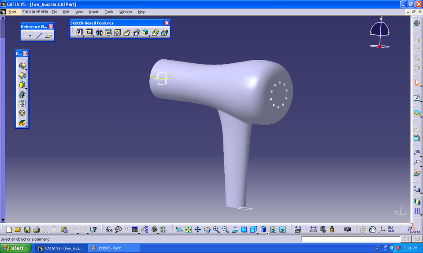Select the Rib tool

pyautogui.click(x=126, y=32)
